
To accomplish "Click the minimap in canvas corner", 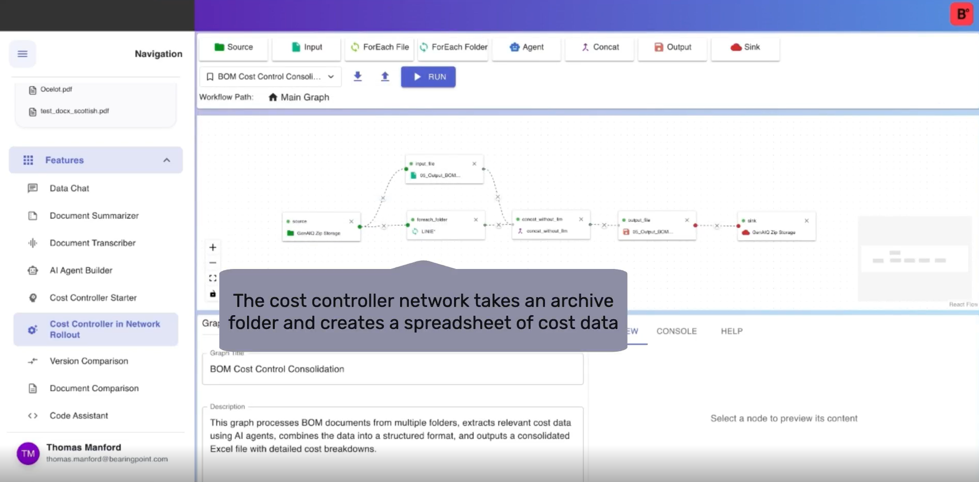I will click(x=914, y=259).
